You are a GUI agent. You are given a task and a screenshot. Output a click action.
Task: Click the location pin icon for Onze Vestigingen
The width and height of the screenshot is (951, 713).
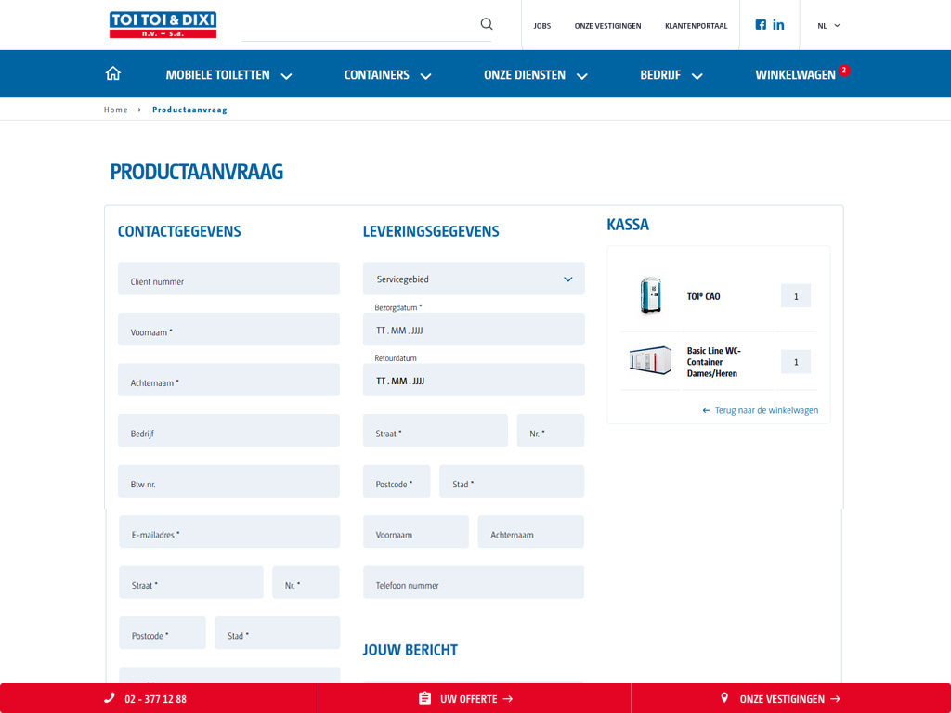tap(724, 698)
